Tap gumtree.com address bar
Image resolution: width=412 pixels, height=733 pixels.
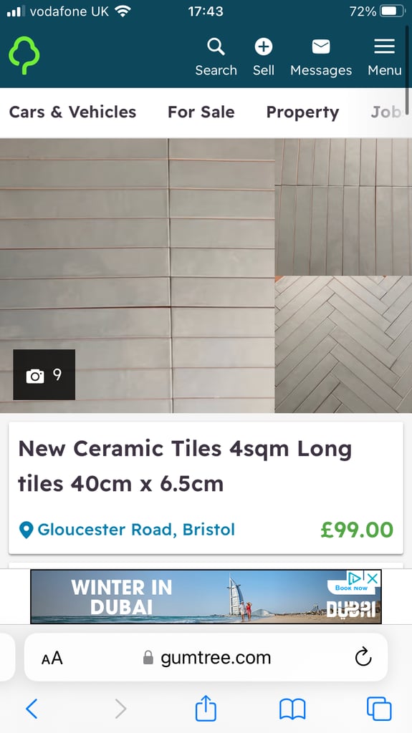coord(206,658)
